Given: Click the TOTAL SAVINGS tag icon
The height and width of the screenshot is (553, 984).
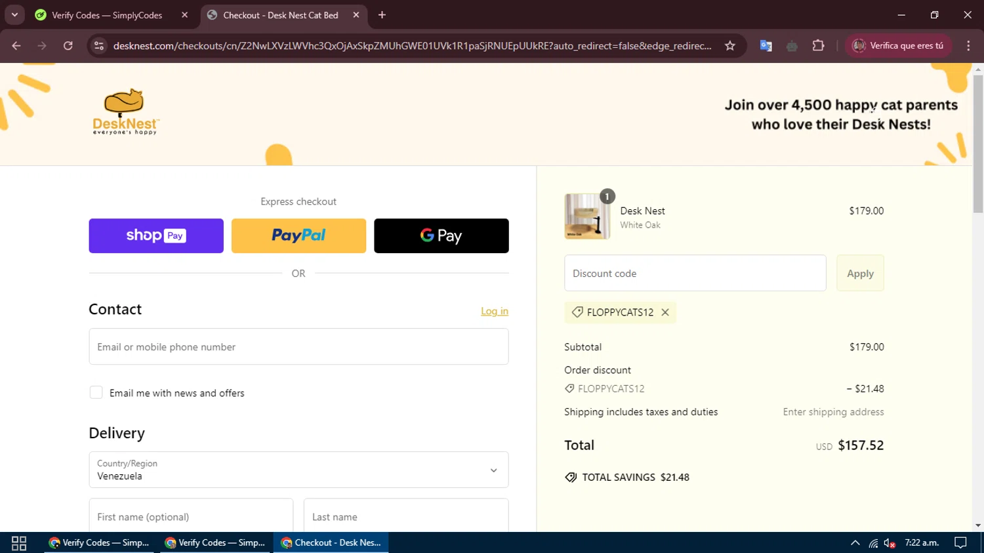Looking at the screenshot, I should tap(571, 477).
